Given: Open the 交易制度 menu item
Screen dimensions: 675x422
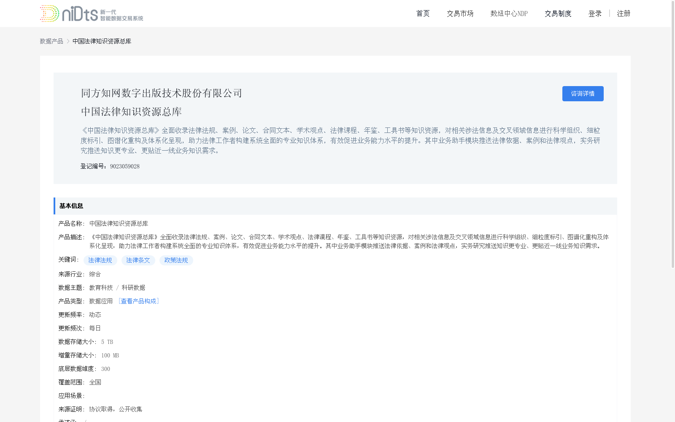Looking at the screenshot, I should pos(558,14).
